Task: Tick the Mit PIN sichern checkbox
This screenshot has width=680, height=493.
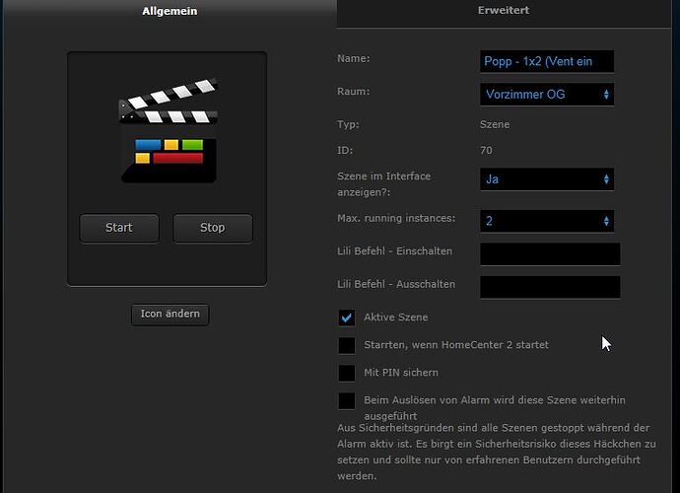Action: (347, 373)
